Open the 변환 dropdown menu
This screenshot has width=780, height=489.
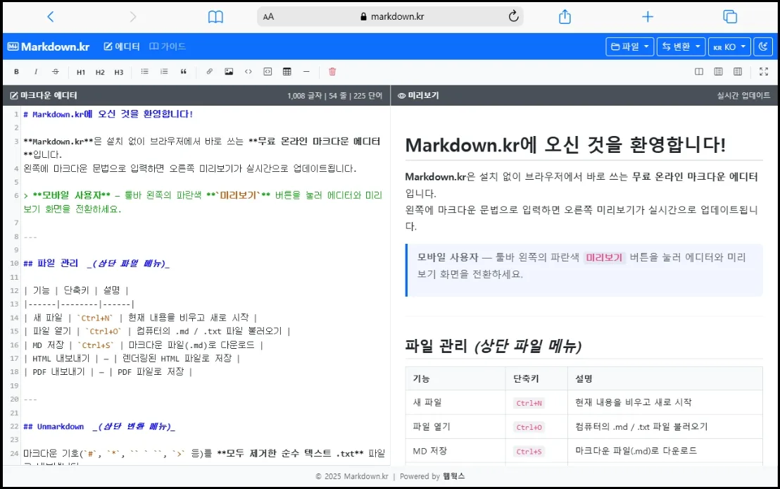tap(681, 47)
